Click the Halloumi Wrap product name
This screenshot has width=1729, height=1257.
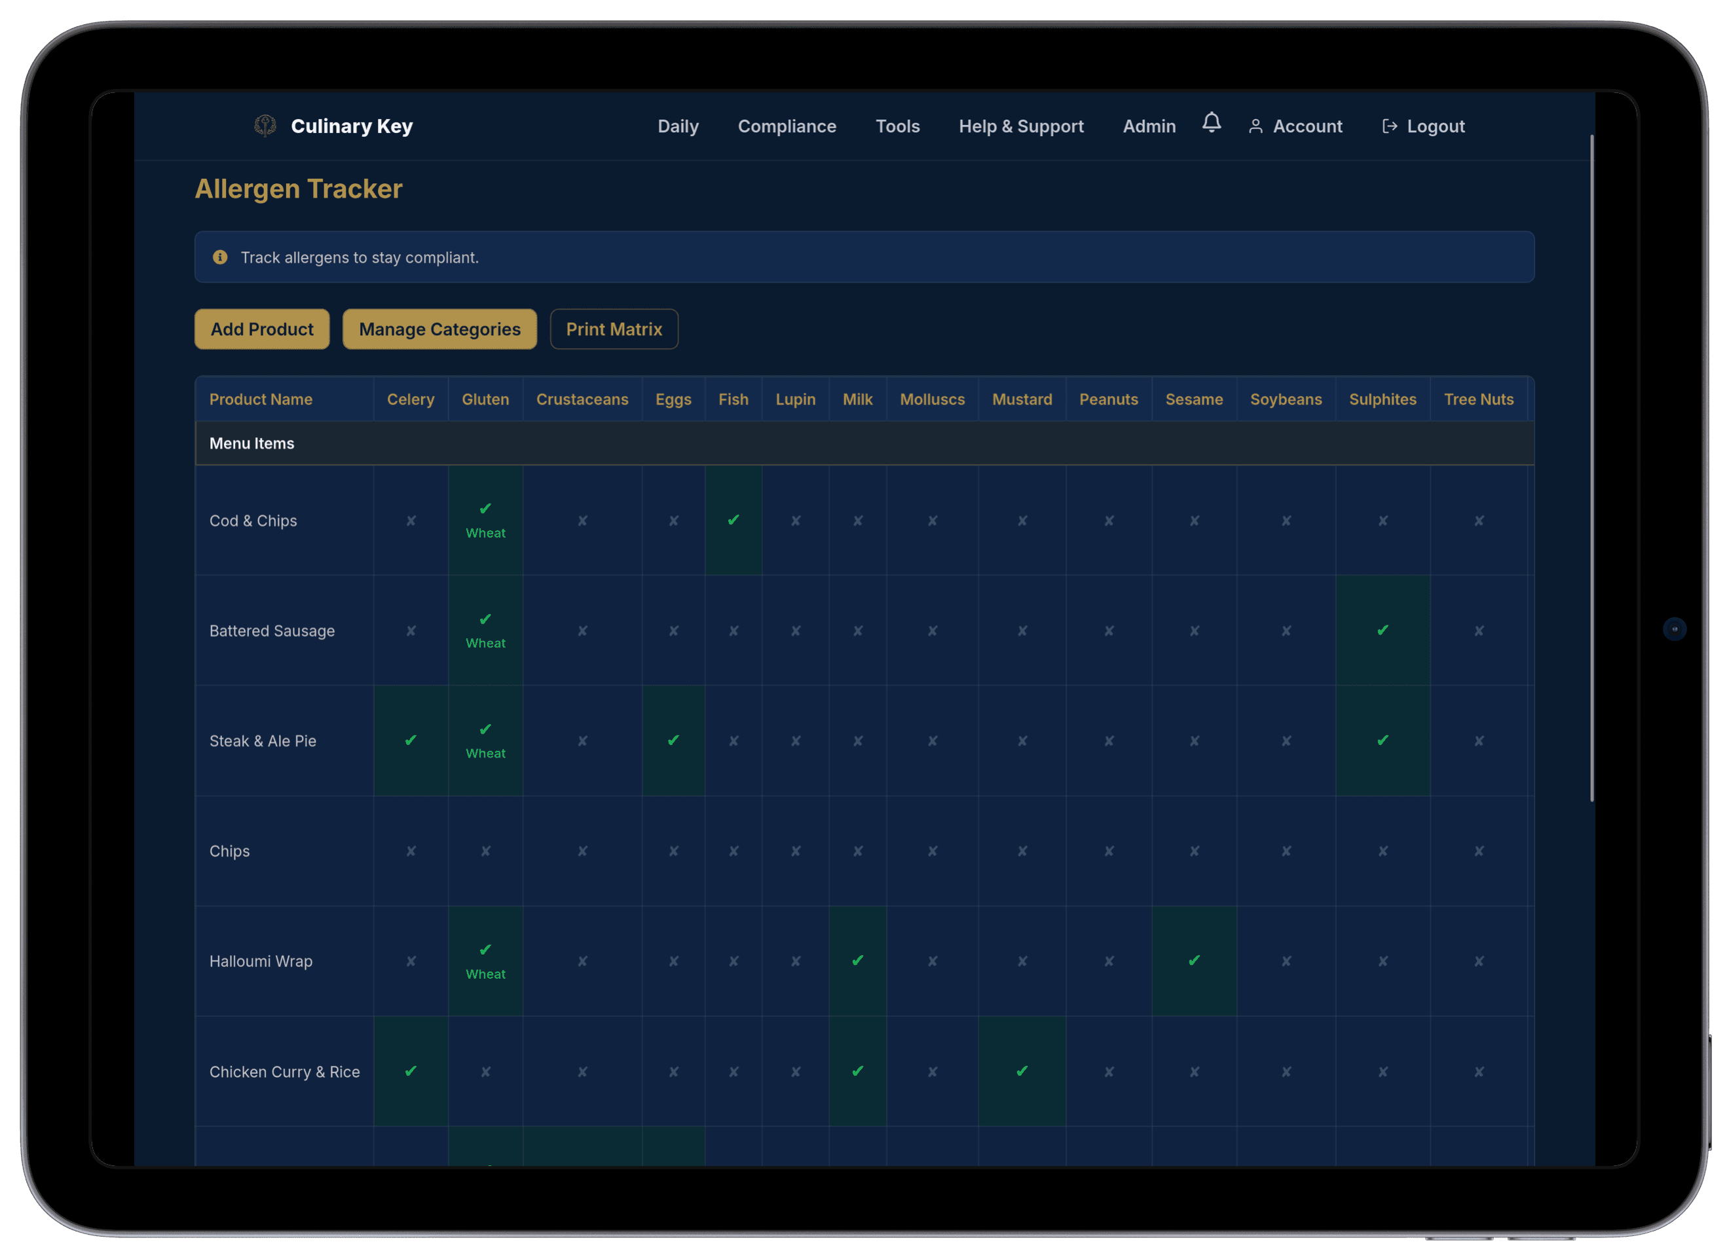click(x=261, y=961)
